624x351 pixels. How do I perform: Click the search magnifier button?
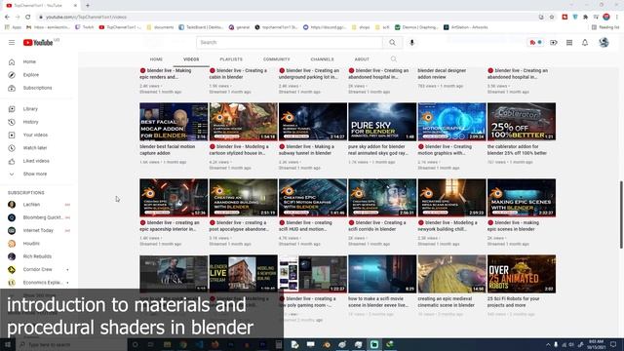[x=392, y=43]
